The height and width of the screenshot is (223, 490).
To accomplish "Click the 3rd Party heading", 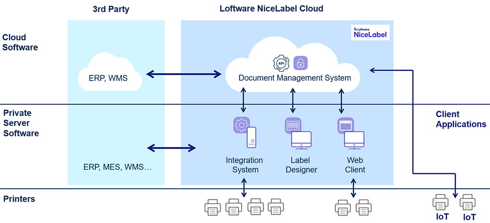I will 111,9.
